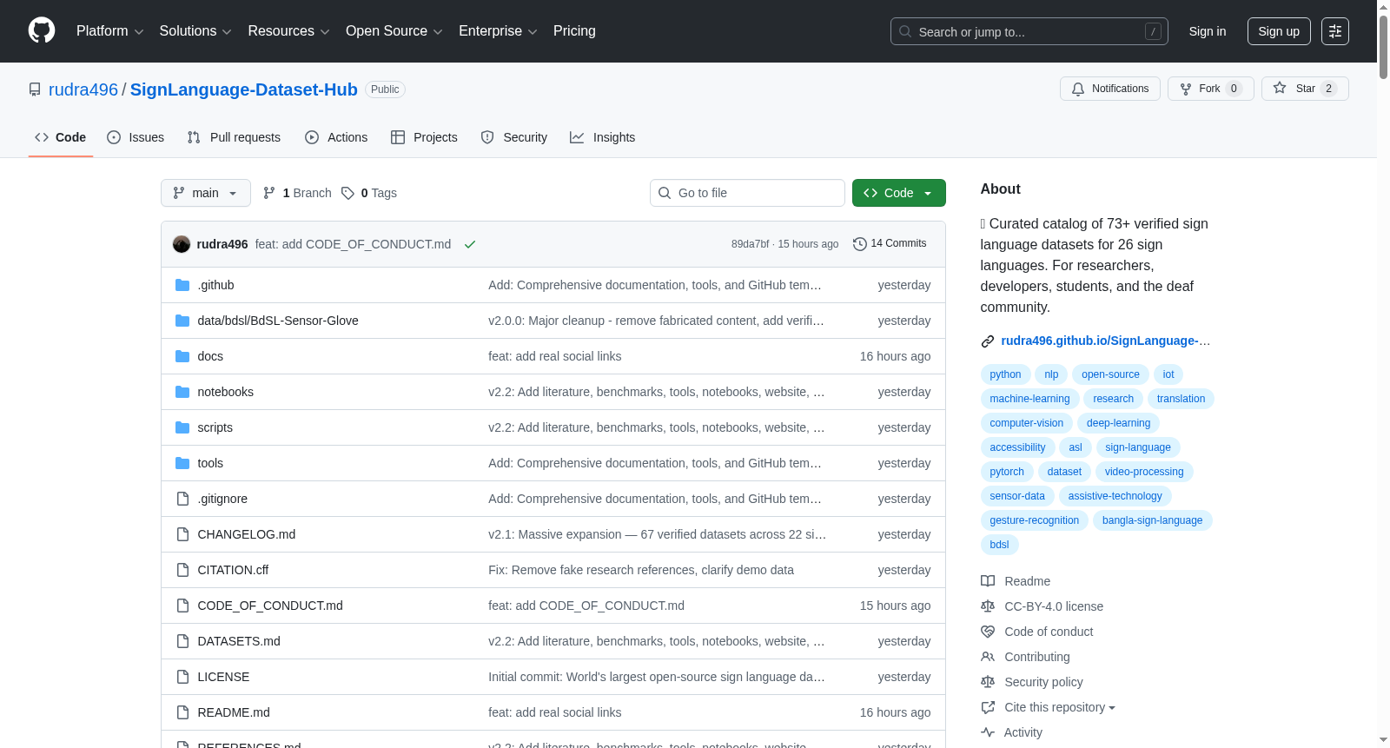Switch to the Code tab
Image resolution: width=1390 pixels, height=748 pixels.
[61, 137]
